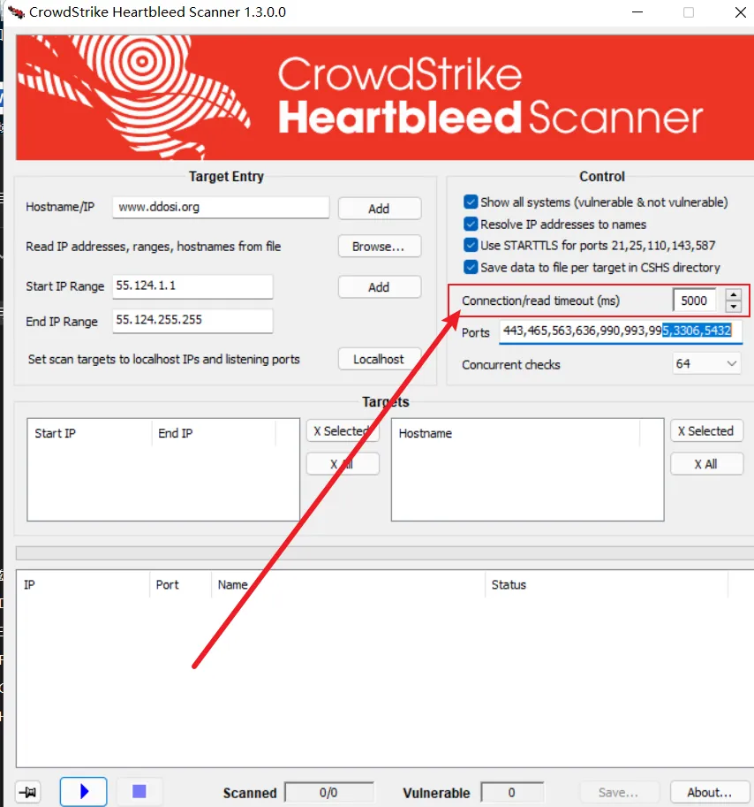Image resolution: width=754 pixels, height=807 pixels.
Task: Click X All beside IP range list
Action: click(343, 464)
